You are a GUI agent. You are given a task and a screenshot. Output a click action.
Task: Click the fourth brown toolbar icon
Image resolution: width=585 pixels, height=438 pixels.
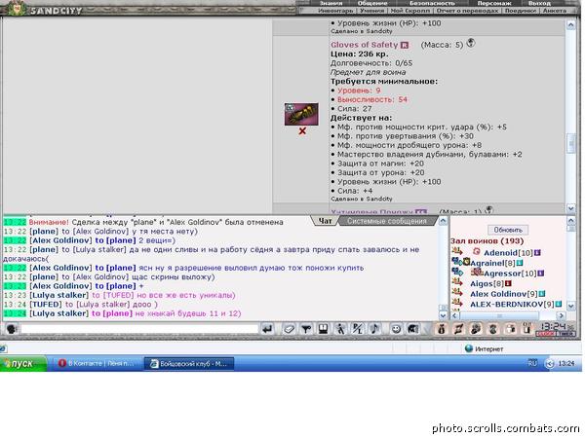tap(492, 329)
